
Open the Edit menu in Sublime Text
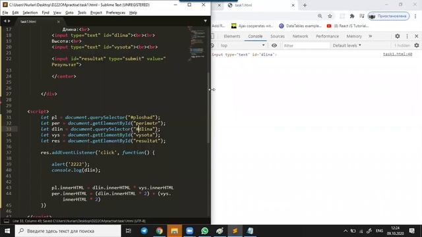(x=15, y=13)
